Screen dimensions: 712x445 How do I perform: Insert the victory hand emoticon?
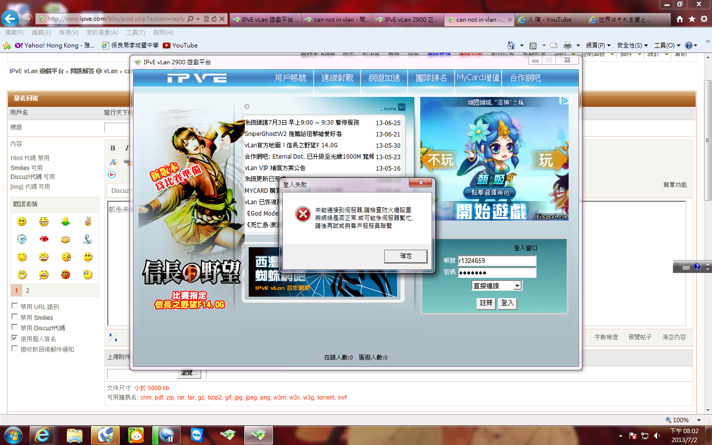pos(88,222)
